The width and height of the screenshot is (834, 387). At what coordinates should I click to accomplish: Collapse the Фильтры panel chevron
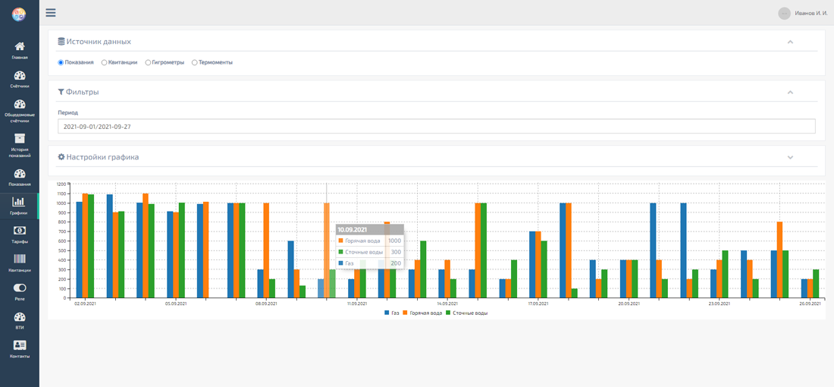coord(790,93)
